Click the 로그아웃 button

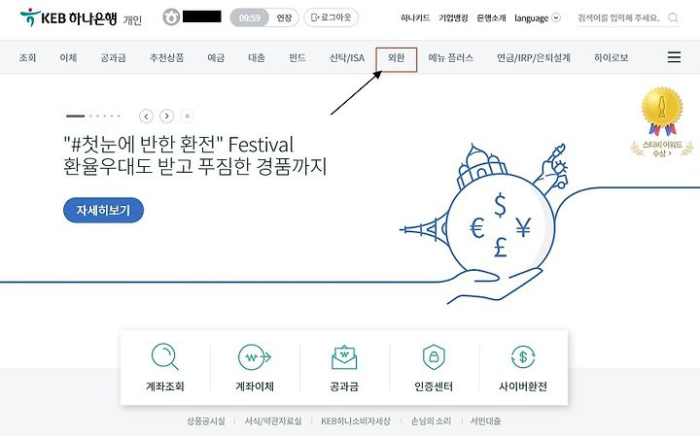[331, 17]
